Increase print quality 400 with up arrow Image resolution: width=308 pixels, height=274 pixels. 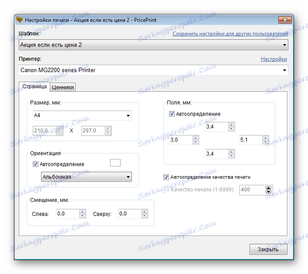268,188
